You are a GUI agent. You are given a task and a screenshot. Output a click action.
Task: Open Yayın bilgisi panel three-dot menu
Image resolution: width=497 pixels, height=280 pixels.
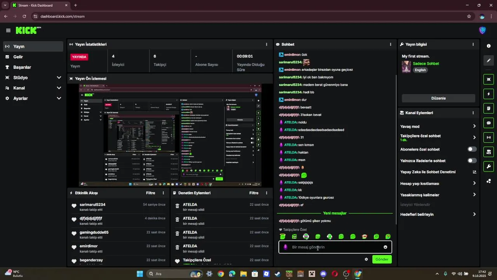pos(473,45)
